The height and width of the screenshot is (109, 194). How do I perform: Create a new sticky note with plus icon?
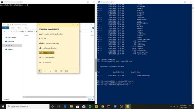point(39,25)
